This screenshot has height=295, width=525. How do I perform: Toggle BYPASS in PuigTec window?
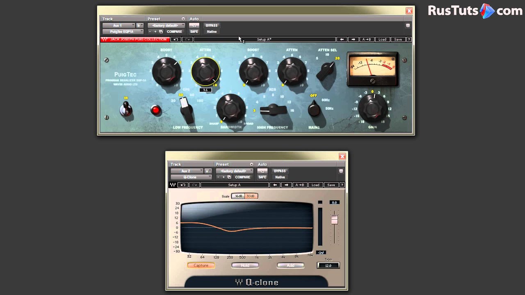pyautogui.click(x=212, y=25)
